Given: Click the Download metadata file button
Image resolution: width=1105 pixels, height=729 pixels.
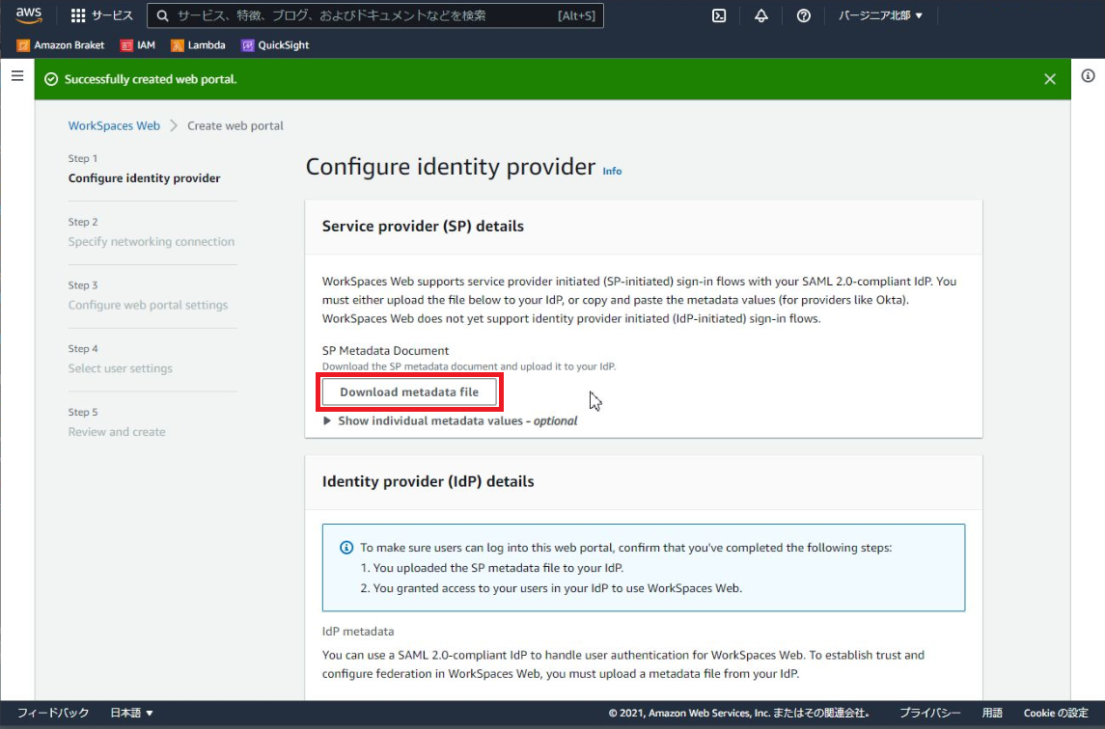Looking at the screenshot, I should pyautogui.click(x=409, y=391).
